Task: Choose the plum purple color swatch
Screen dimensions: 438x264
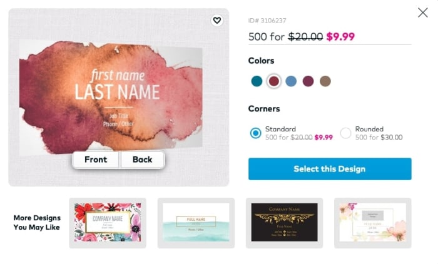Action: point(308,81)
